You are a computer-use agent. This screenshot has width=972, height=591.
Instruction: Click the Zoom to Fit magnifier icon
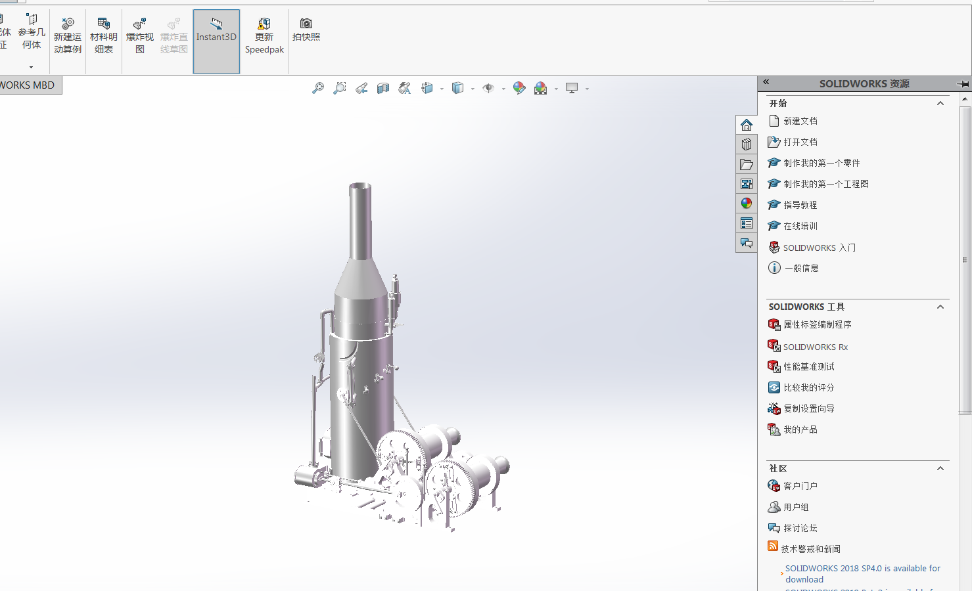pyautogui.click(x=318, y=88)
